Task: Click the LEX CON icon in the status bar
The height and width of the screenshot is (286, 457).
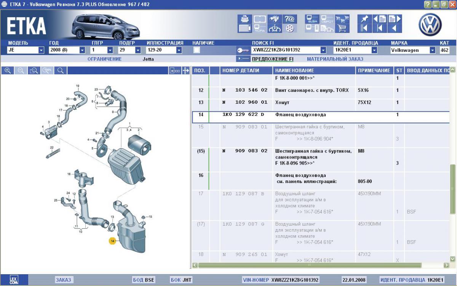Action: pyautogui.click(x=14, y=280)
